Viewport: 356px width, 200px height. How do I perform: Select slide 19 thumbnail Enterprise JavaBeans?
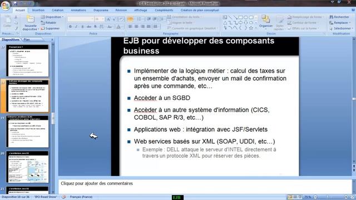click(27, 132)
